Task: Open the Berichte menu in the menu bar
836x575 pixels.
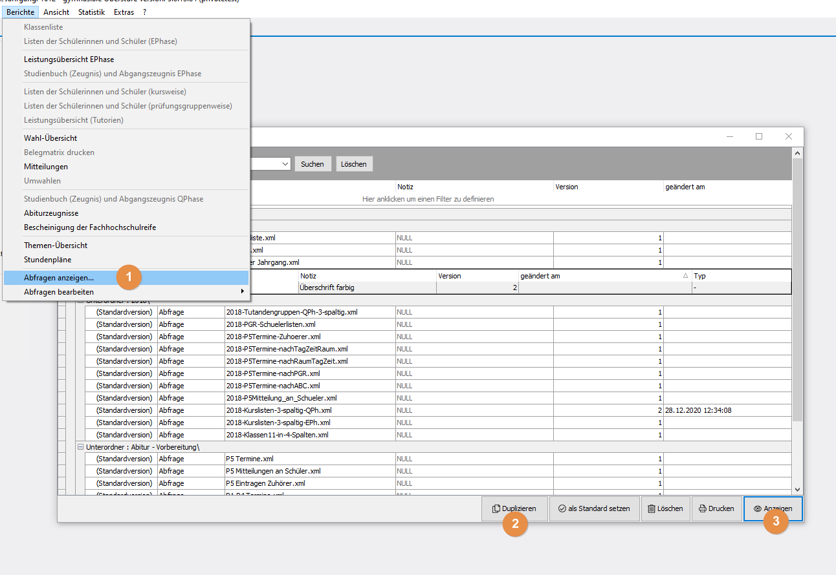Action: [20, 12]
